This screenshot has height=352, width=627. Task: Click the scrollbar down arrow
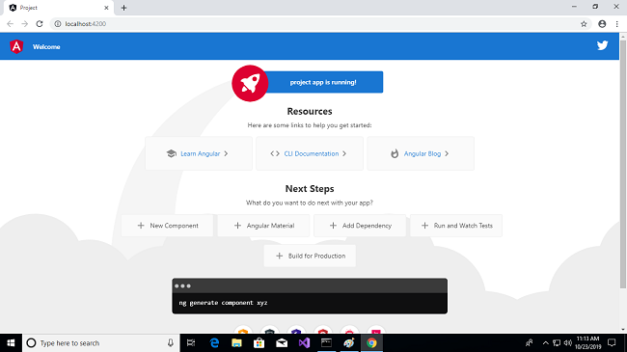coord(623,330)
